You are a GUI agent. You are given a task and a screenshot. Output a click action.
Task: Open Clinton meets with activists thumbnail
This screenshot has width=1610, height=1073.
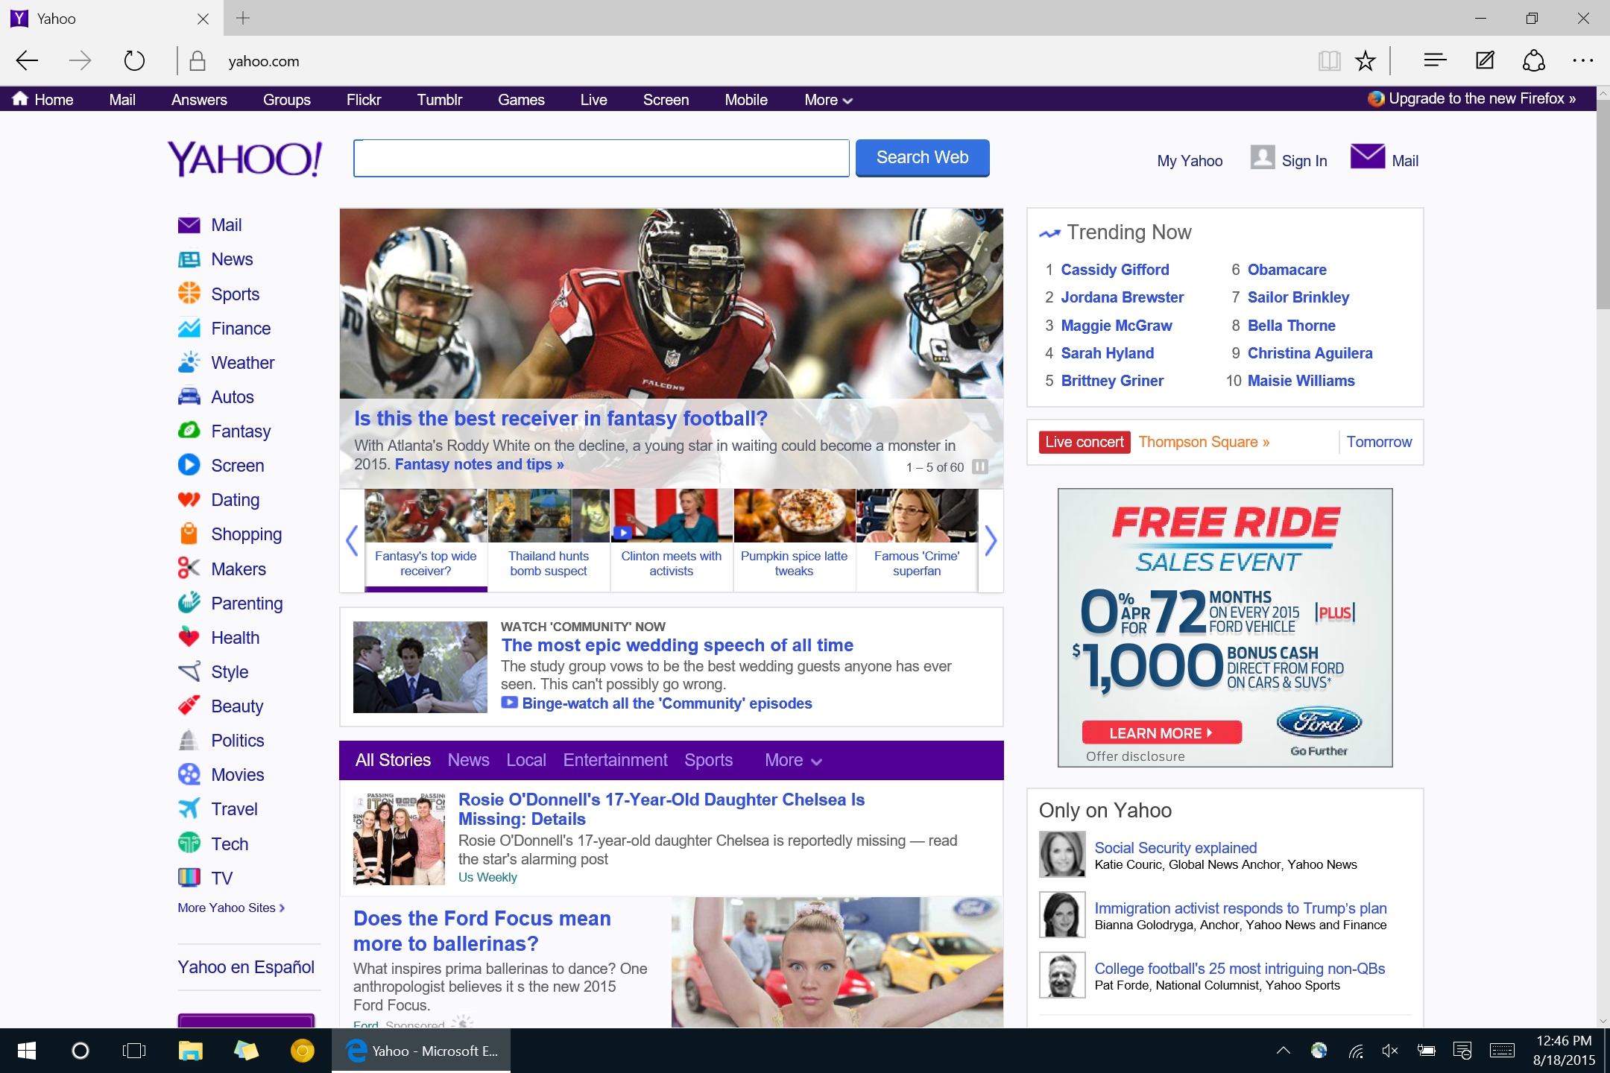pos(671,539)
